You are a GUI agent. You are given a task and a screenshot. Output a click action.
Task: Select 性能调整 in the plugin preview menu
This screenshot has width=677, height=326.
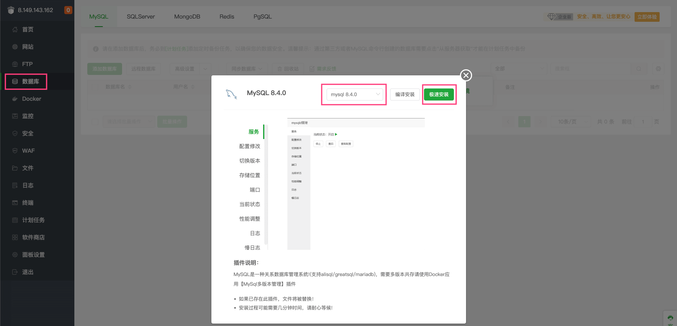(x=249, y=219)
